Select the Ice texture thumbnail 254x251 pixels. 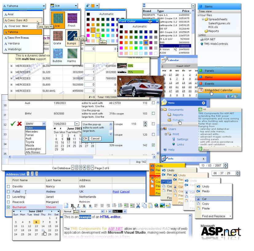tap(58, 18)
